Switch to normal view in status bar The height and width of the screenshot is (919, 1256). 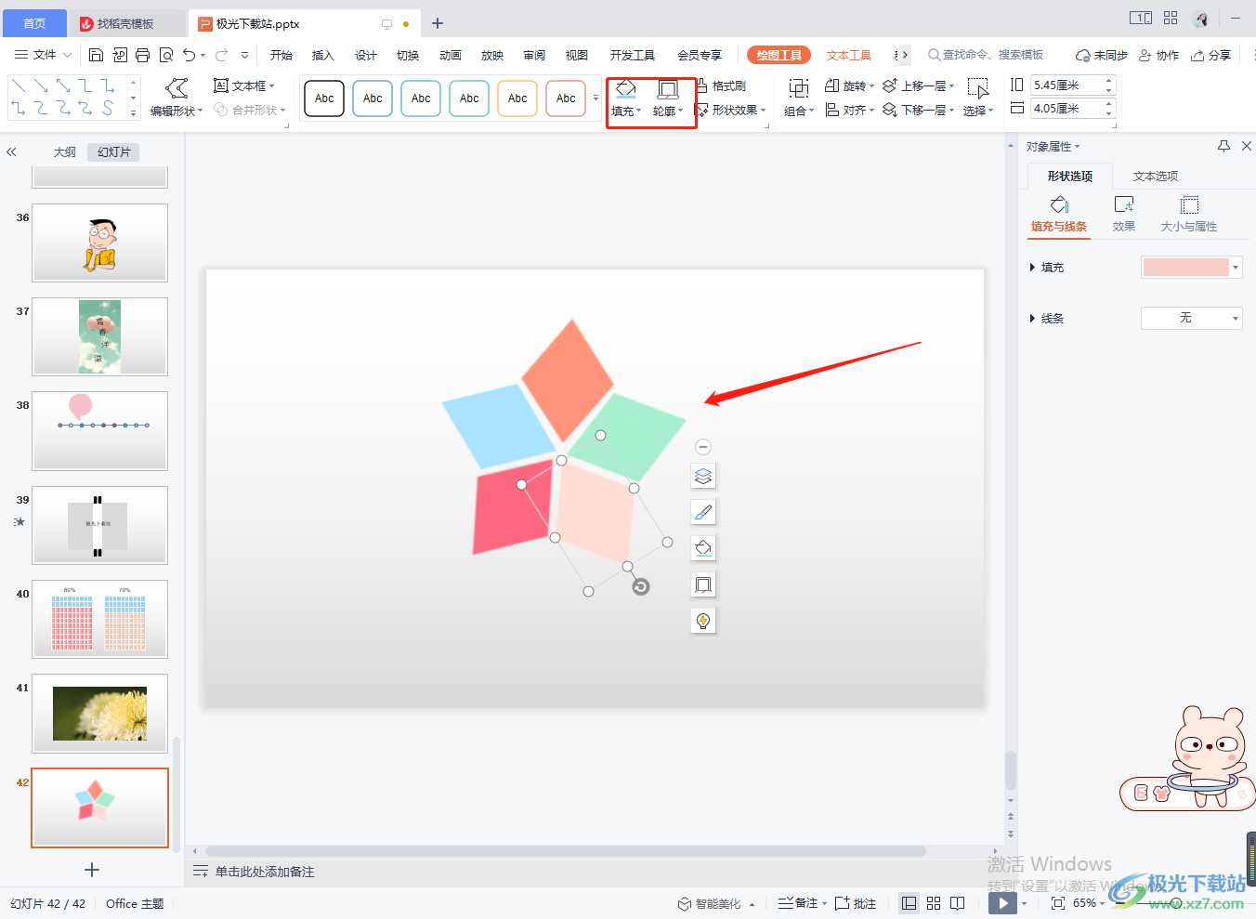pyautogui.click(x=909, y=903)
